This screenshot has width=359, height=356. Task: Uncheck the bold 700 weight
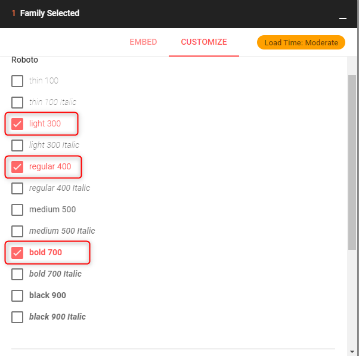[17, 253]
